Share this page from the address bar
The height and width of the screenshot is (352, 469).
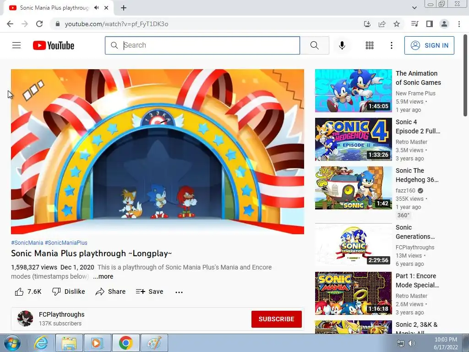coord(382,24)
